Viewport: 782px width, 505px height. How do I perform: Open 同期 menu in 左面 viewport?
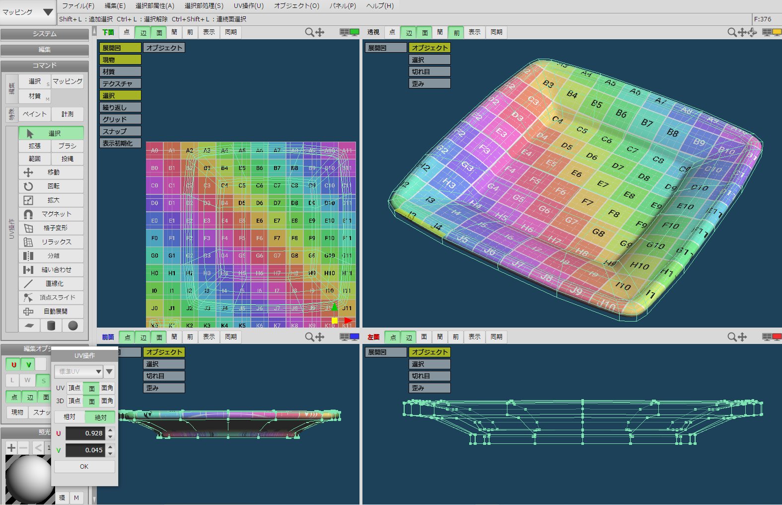tap(497, 337)
